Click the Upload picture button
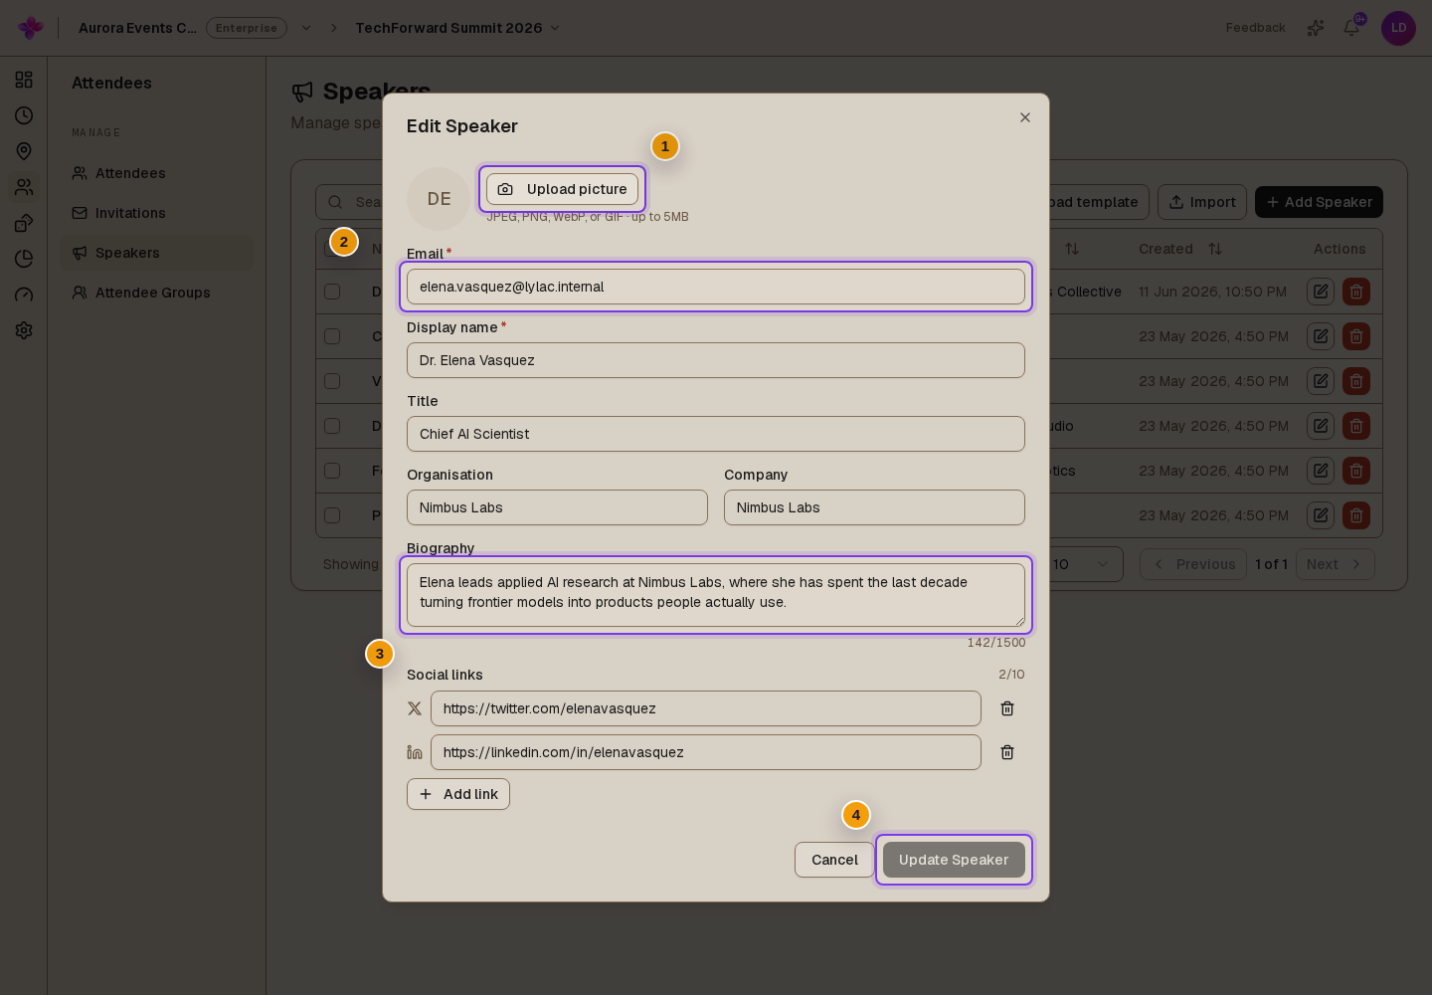1432x995 pixels. pos(562,189)
